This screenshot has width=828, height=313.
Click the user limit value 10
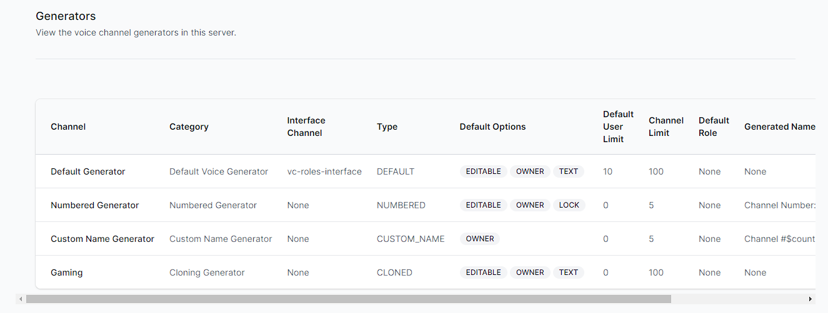607,171
